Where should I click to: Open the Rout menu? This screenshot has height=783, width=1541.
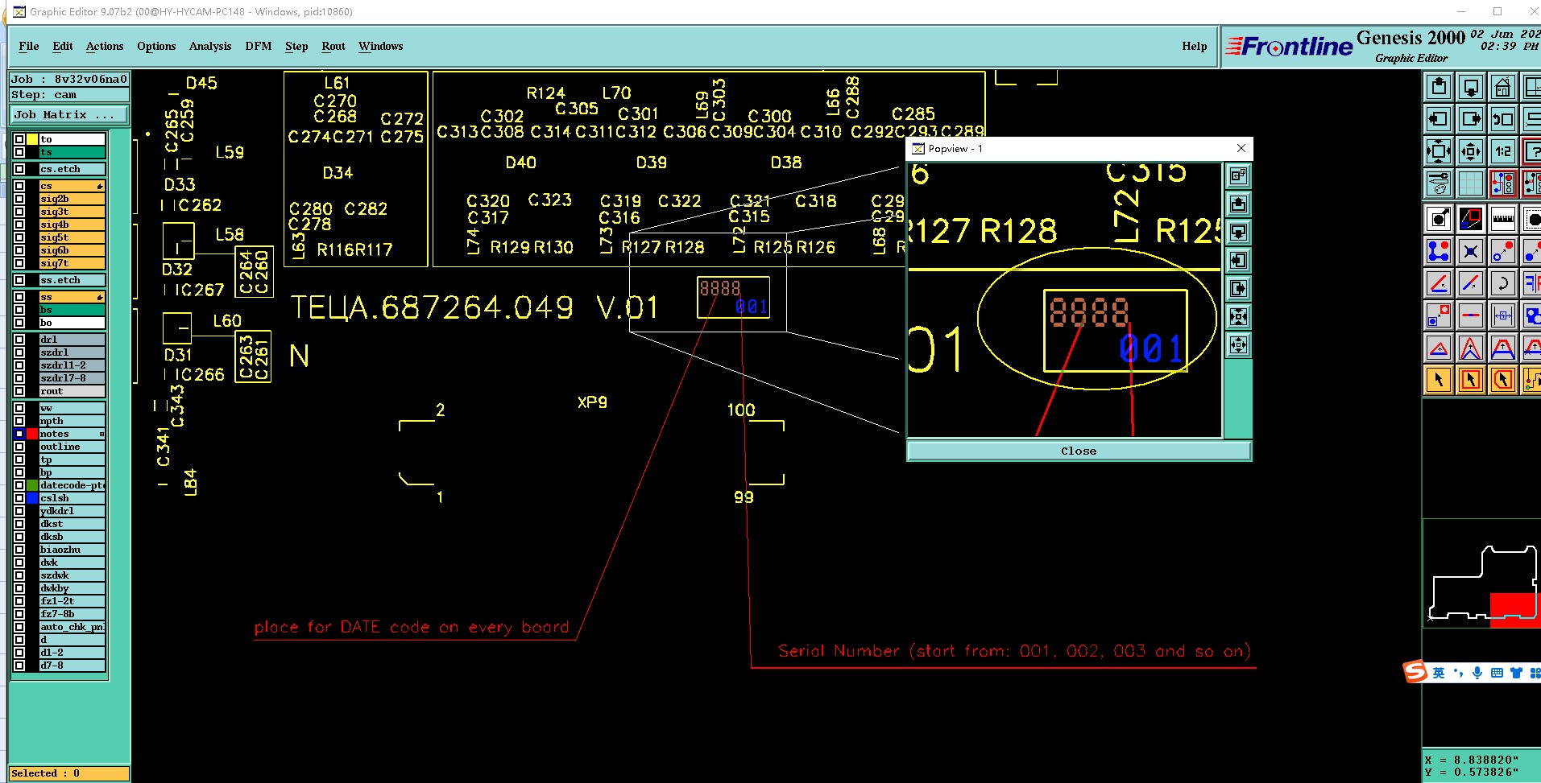point(333,46)
